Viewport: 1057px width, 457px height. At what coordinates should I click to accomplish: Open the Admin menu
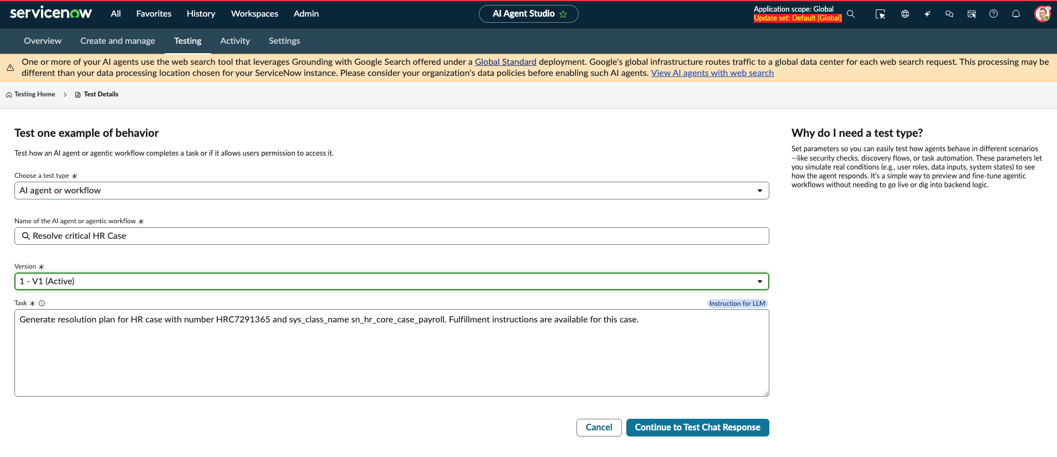(x=306, y=14)
